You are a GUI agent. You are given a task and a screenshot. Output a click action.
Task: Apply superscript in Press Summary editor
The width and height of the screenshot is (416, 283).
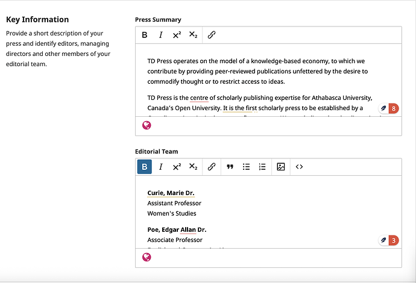point(177,35)
